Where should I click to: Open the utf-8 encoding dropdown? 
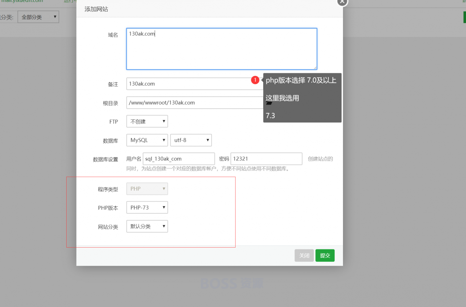pyautogui.click(x=191, y=140)
